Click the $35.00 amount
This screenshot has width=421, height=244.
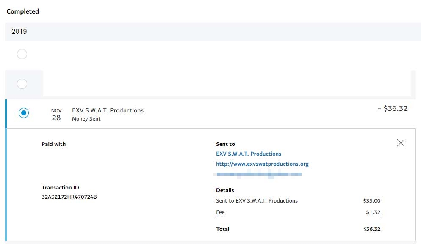pyautogui.click(x=371, y=200)
